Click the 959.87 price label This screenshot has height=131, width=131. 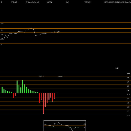coord(61,77)
